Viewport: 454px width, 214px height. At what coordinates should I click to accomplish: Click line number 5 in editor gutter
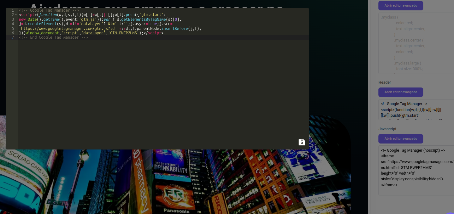click(x=13, y=28)
